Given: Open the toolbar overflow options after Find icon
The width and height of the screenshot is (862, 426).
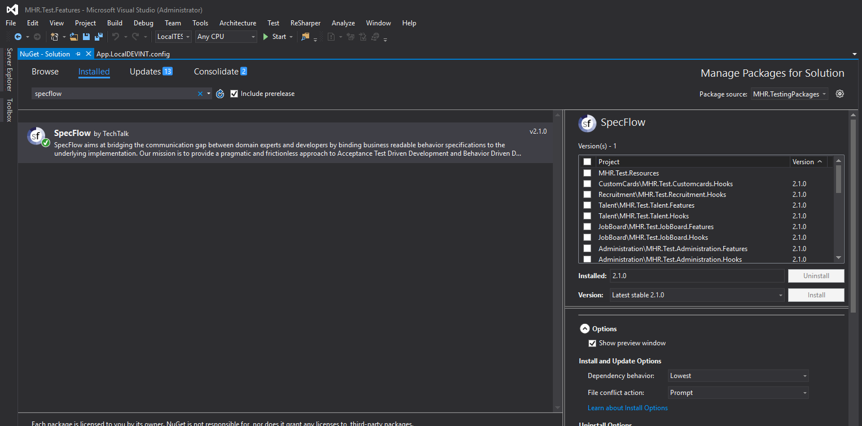Looking at the screenshot, I should [315, 39].
